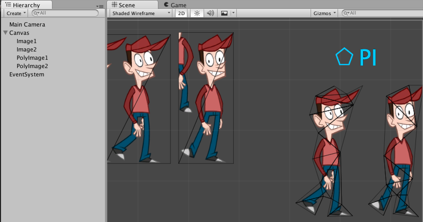The image size is (423, 222).
Task: Click the blue pentagon PI logo
Action: (x=356, y=57)
